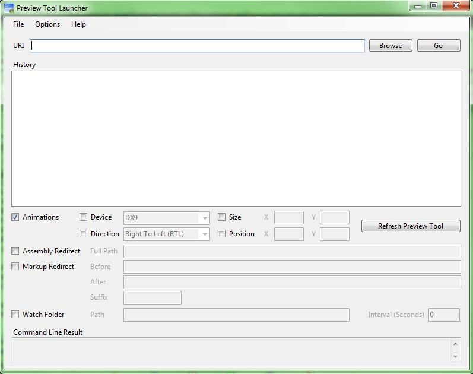This screenshot has height=374, width=473.
Task: Click the Position X input field
Action: click(x=288, y=234)
